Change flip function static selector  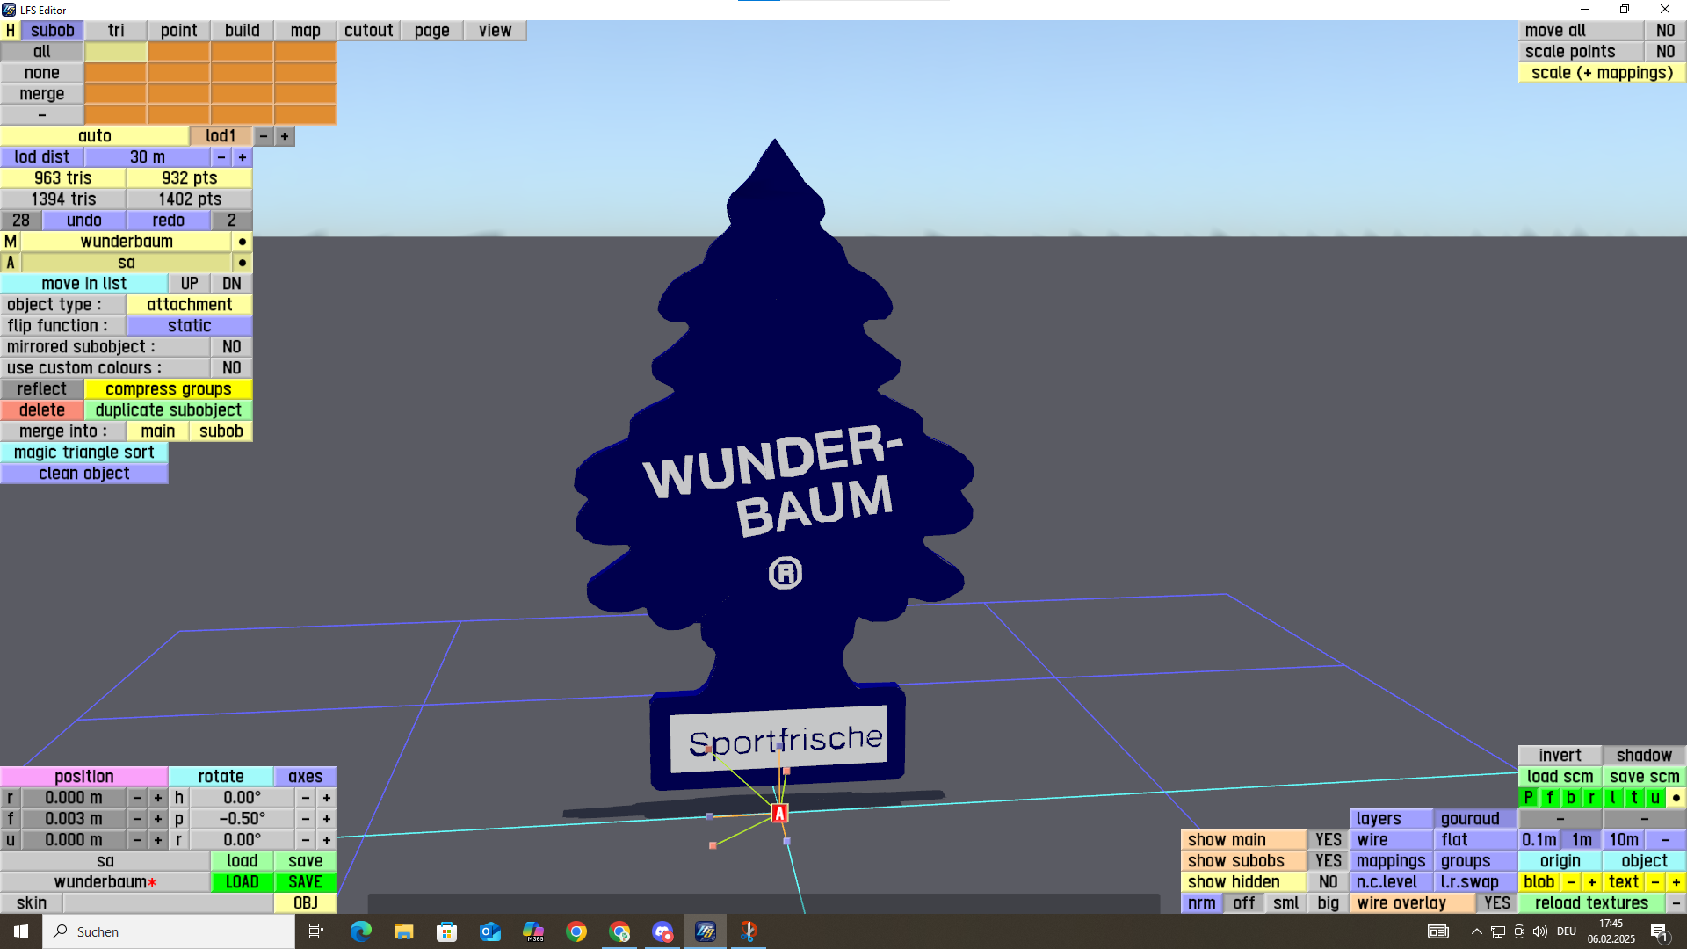(x=189, y=326)
